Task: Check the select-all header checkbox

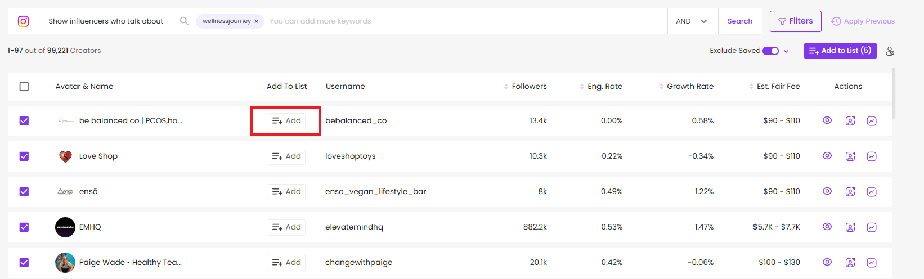Action: coord(24,87)
